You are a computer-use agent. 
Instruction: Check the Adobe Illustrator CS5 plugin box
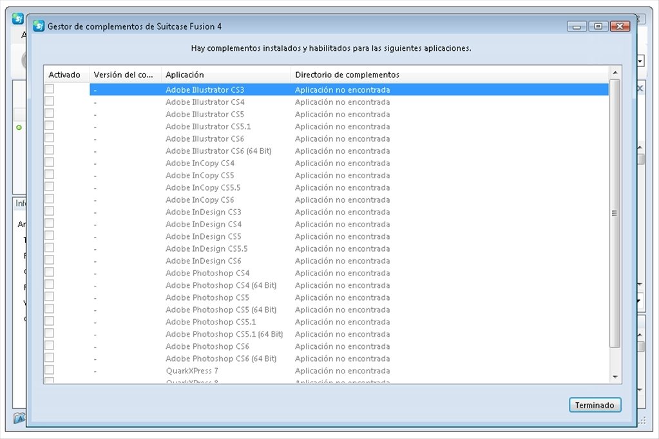[49, 113]
